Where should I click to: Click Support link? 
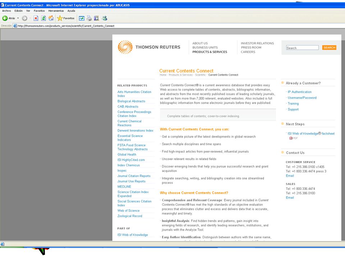click(x=293, y=110)
